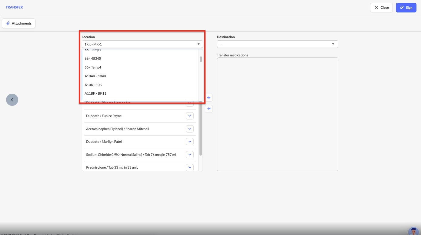Select A11BK - BK11 location option
The image size is (421, 235).
[x=95, y=93]
